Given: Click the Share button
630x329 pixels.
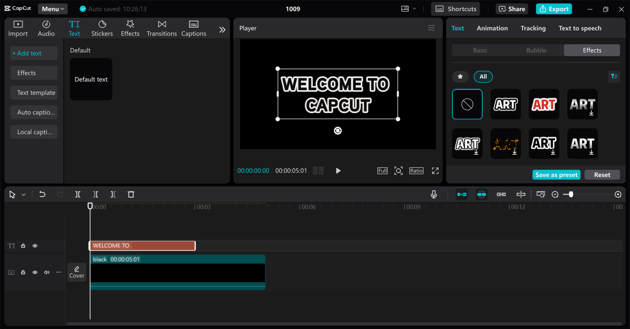Looking at the screenshot, I should pyautogui.click(x=511, y=9).
